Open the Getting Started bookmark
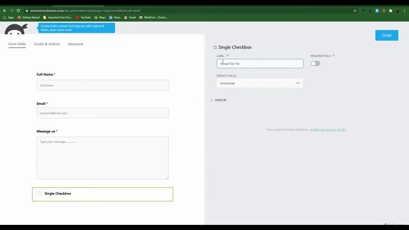Image resolution: width=409 pixels, height=230 pixels. [28, 17]
